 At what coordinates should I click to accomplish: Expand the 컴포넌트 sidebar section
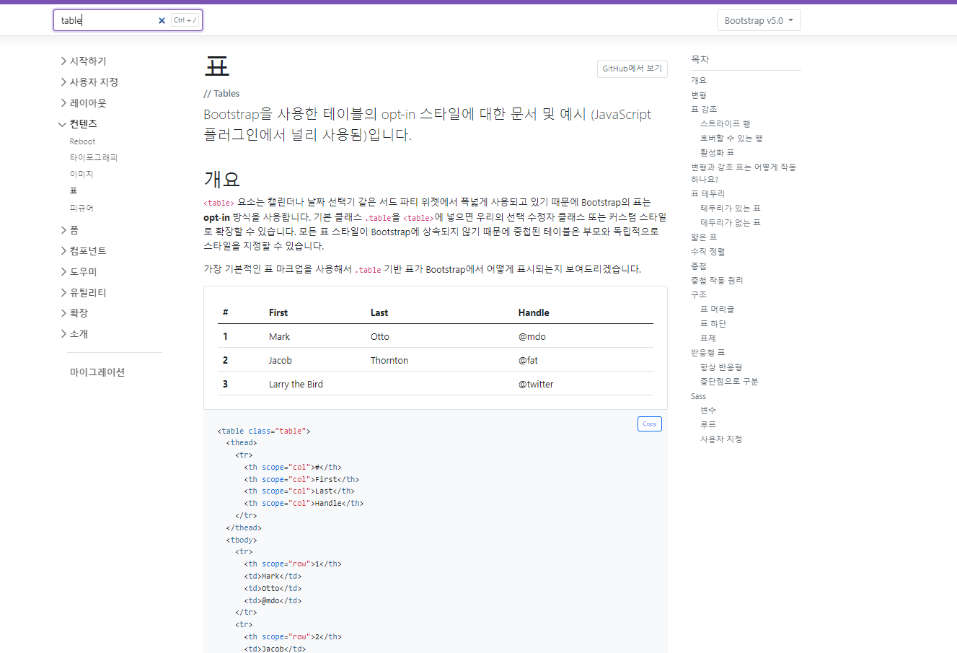[x=84, y=251]
